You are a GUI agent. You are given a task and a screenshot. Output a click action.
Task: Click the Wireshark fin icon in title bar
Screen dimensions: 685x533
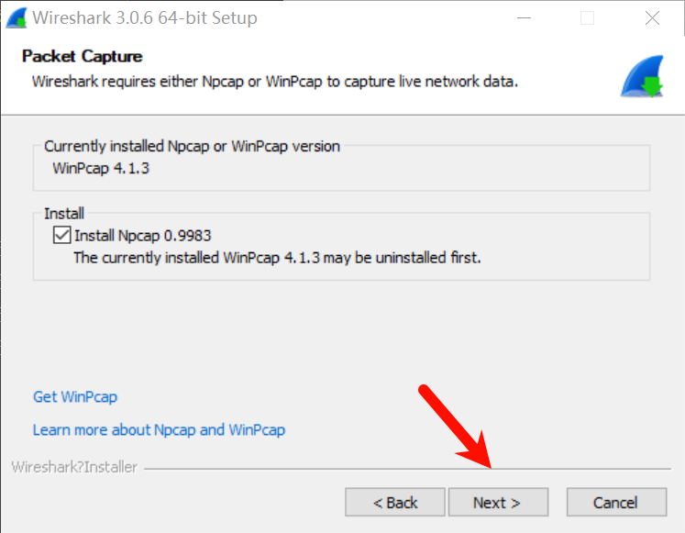[17, 18]
